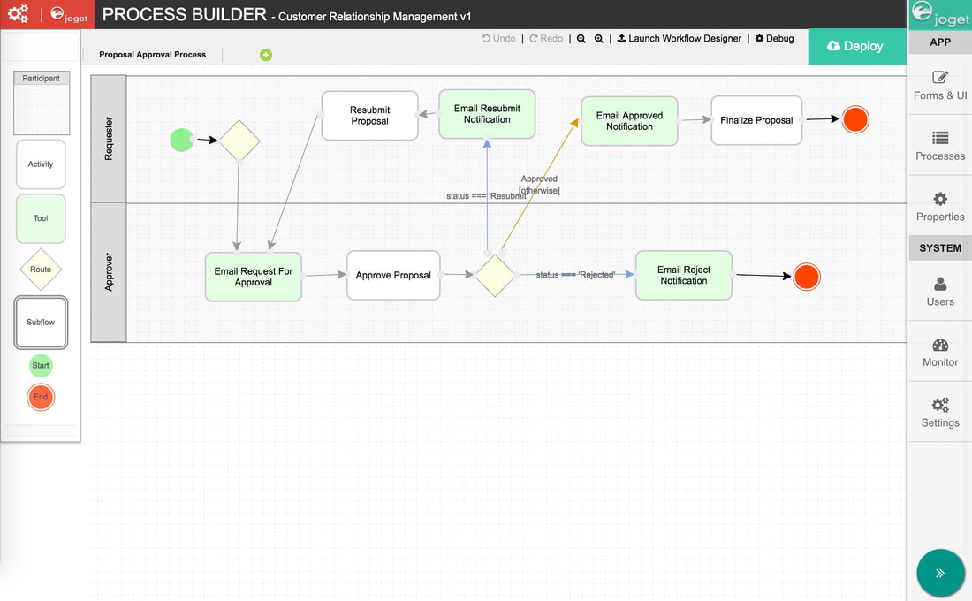This screenshot has width=972, height=601.
Task: Select the Start node in the palette
Action: (41, 365)
